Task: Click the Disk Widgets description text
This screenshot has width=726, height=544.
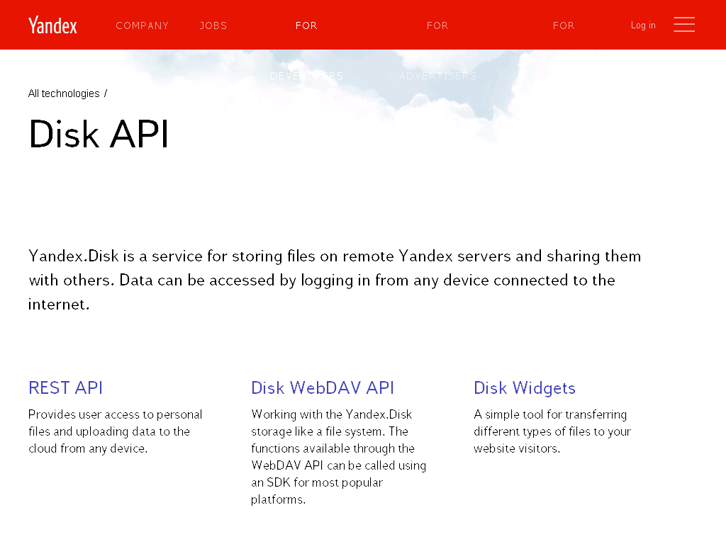Action: click(x=552, y=431)
